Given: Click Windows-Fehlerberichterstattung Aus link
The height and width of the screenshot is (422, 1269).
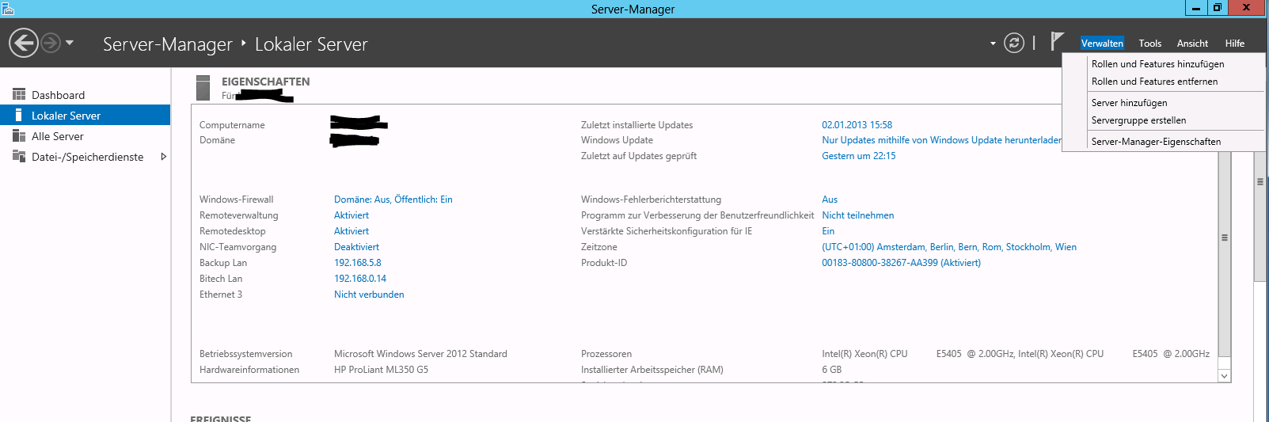Looking at the screenshot, I should tap(830, 200).
